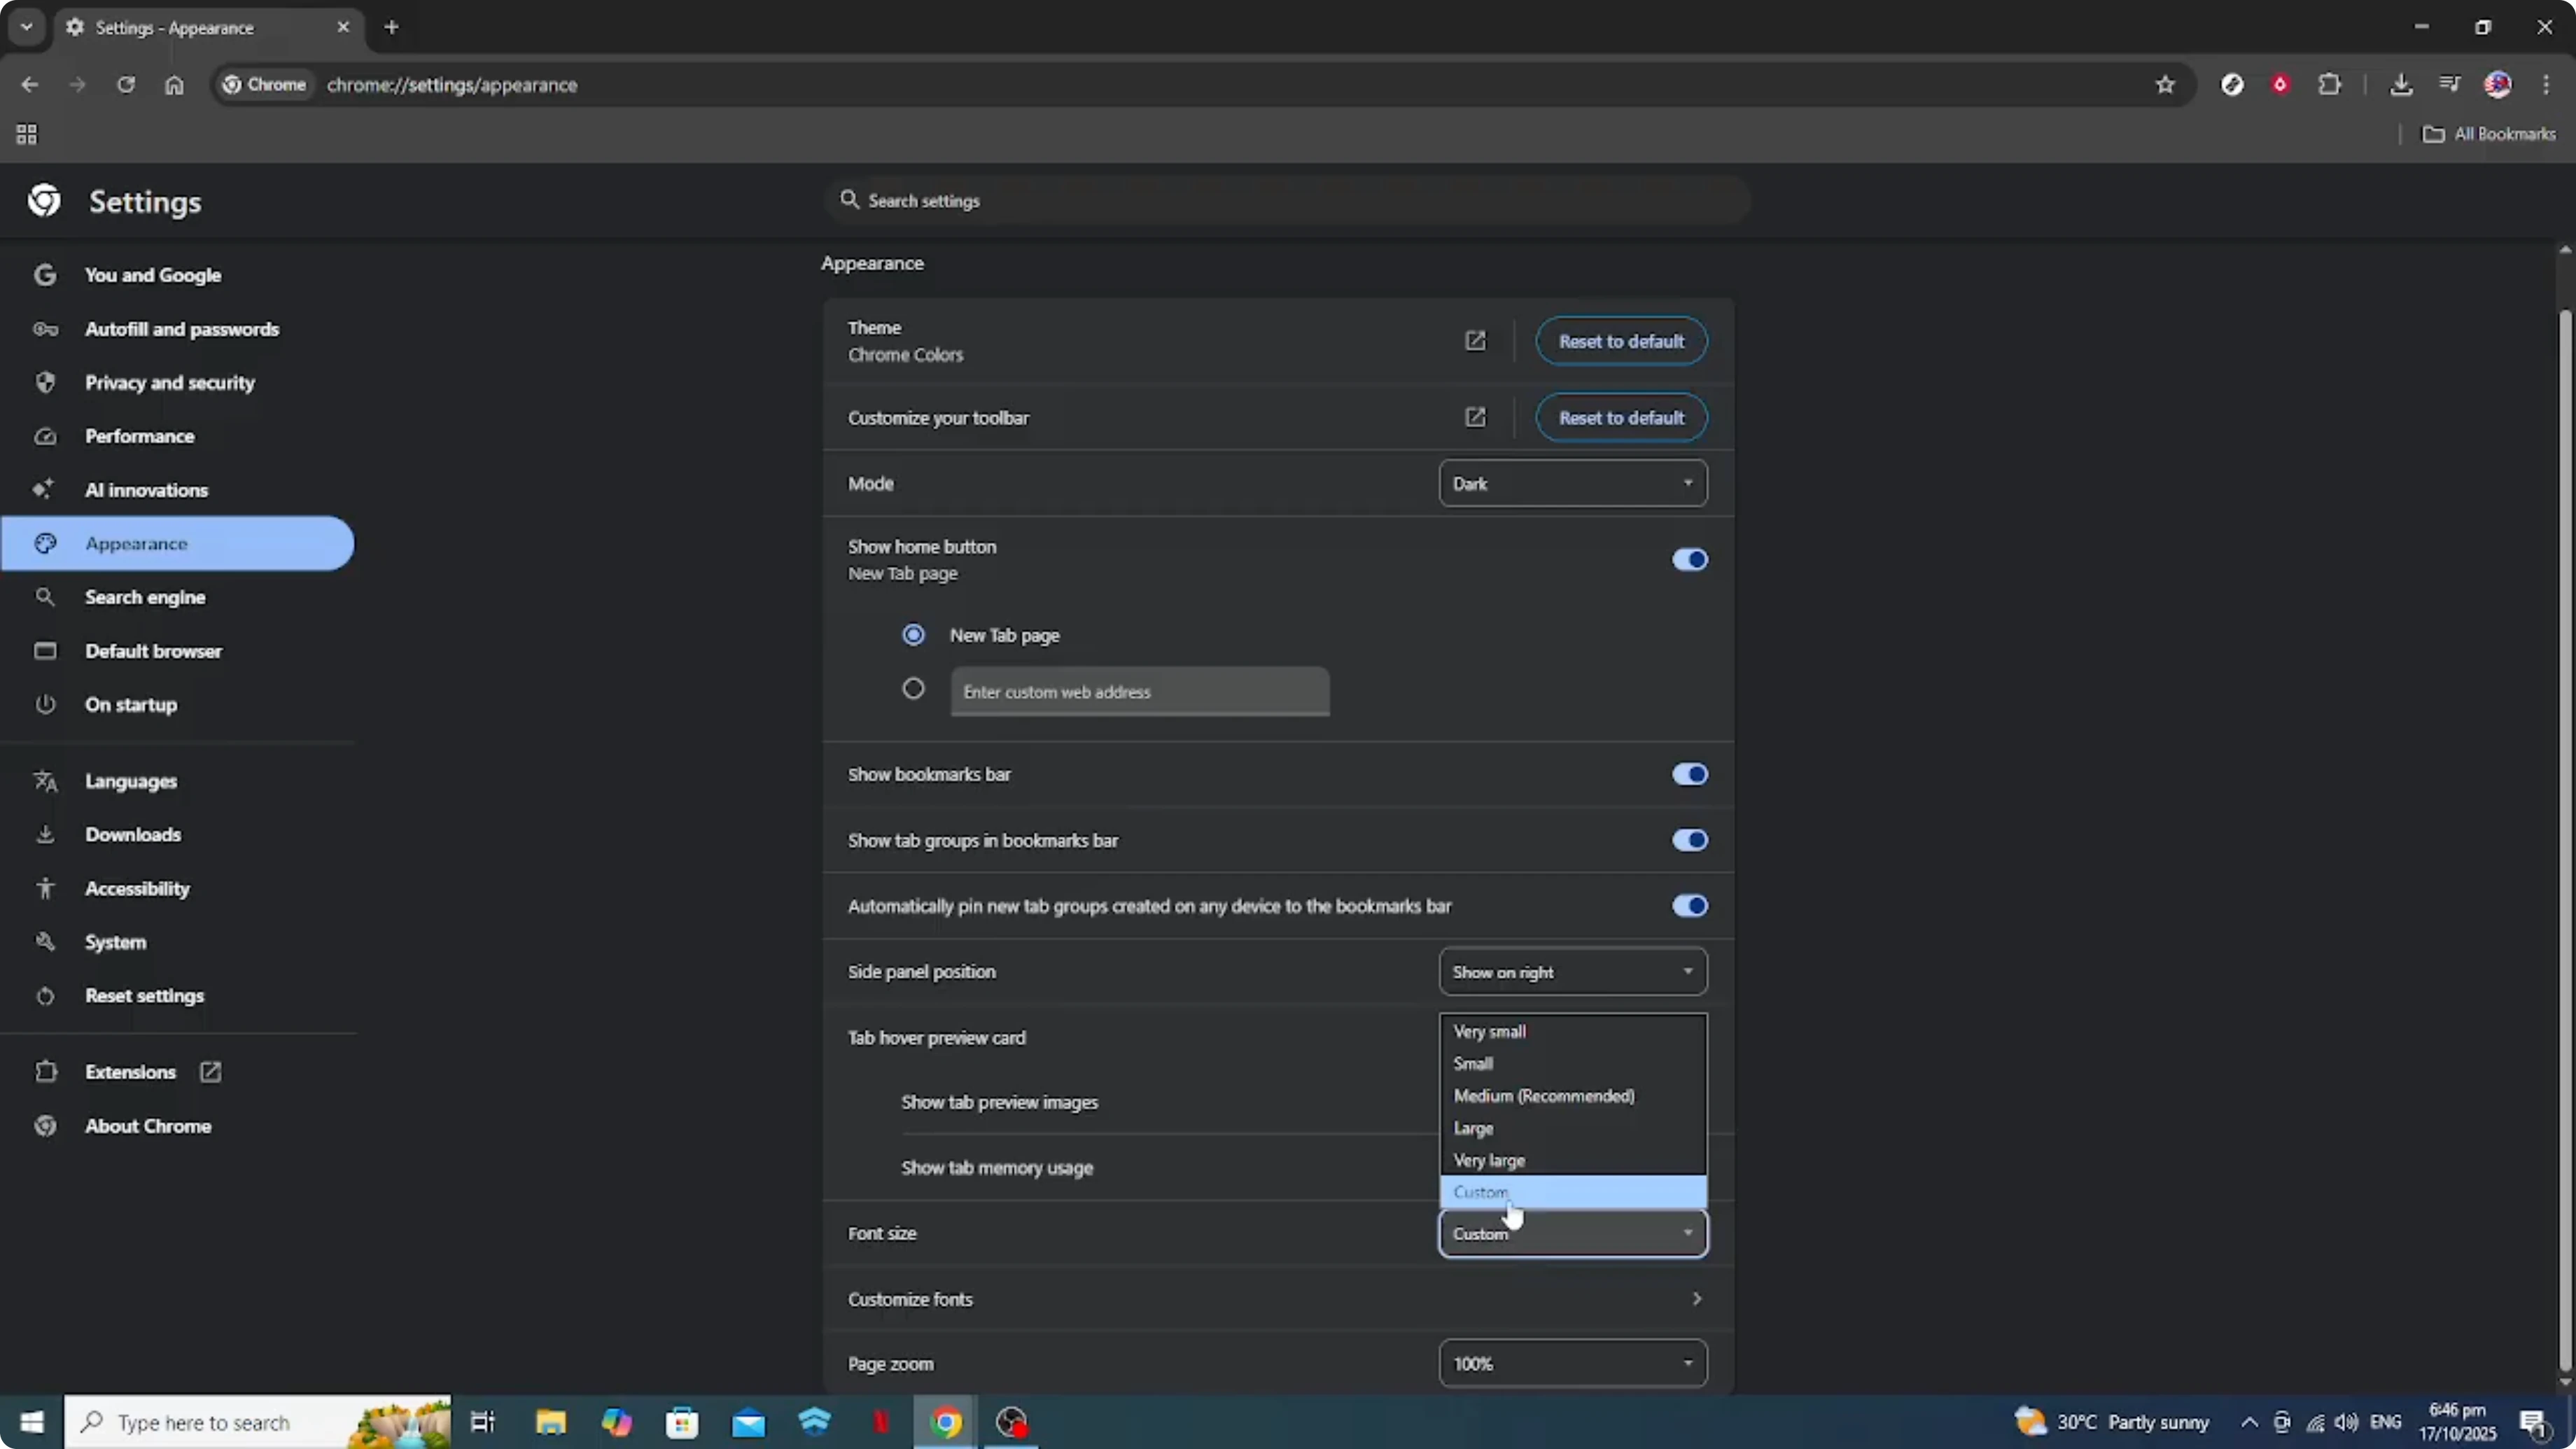Screen dimensions: 2576x1449
Task: Toggle Show home button off
Action: pos(1689,560)
